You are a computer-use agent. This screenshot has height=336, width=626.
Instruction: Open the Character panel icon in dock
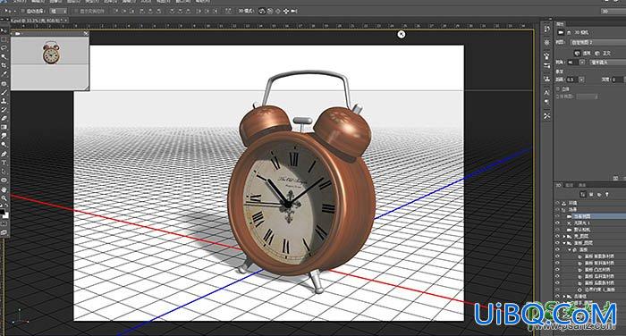[x=547, y=93]
